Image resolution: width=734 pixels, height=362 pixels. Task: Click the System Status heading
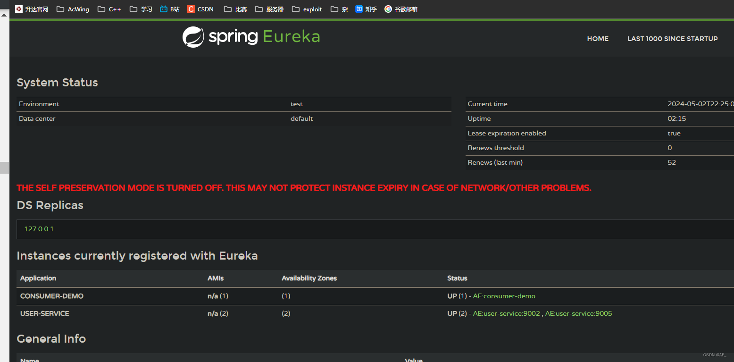tap(57, 83)
